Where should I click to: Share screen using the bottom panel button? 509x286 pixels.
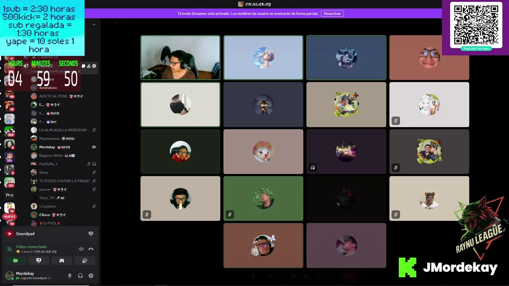click(x=39, y=261)
